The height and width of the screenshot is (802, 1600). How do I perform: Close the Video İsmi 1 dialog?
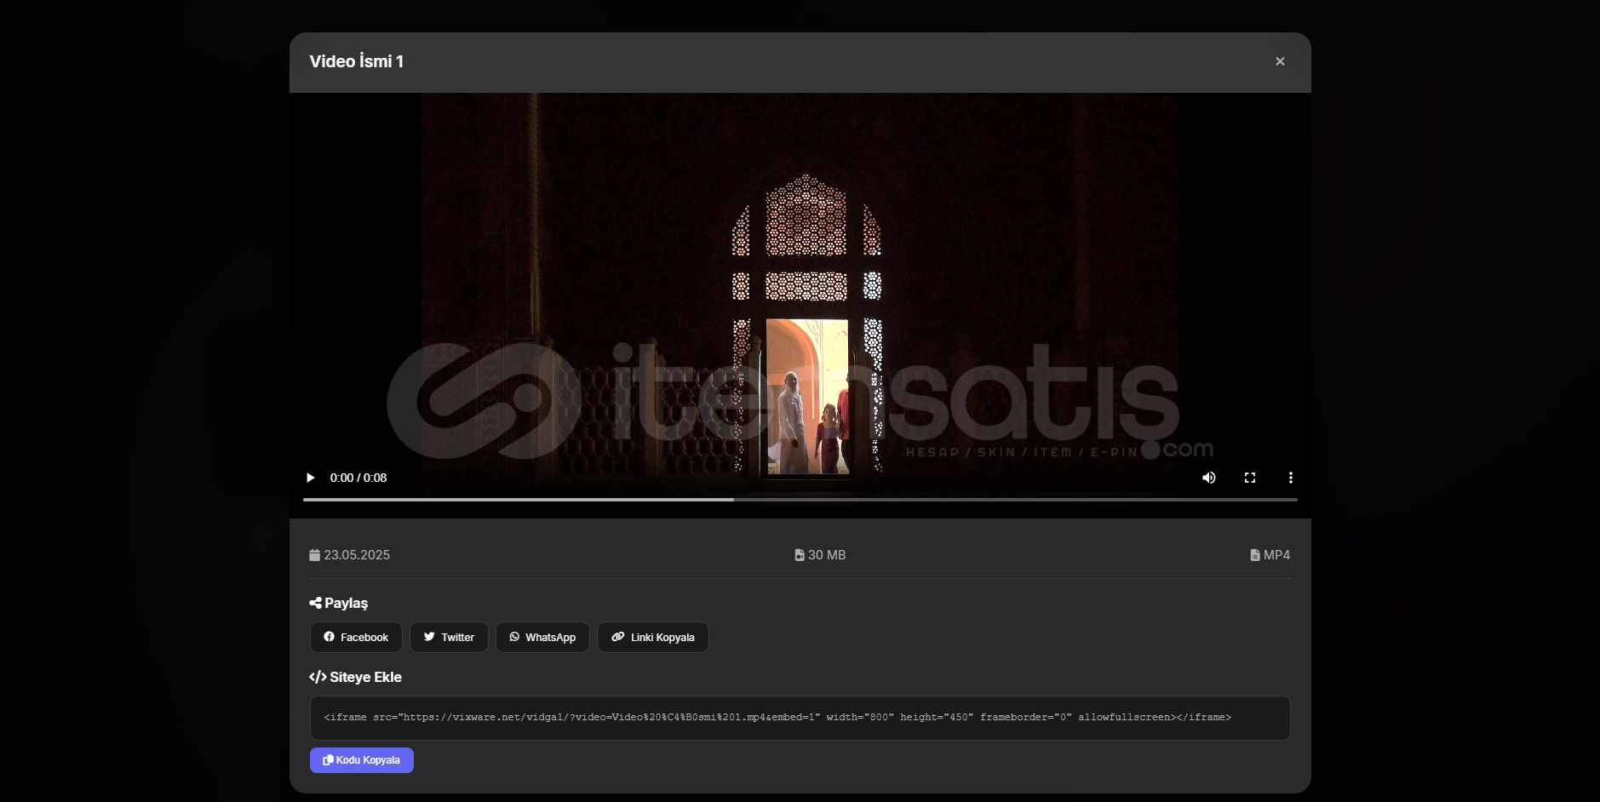[x=1280, y=61]
